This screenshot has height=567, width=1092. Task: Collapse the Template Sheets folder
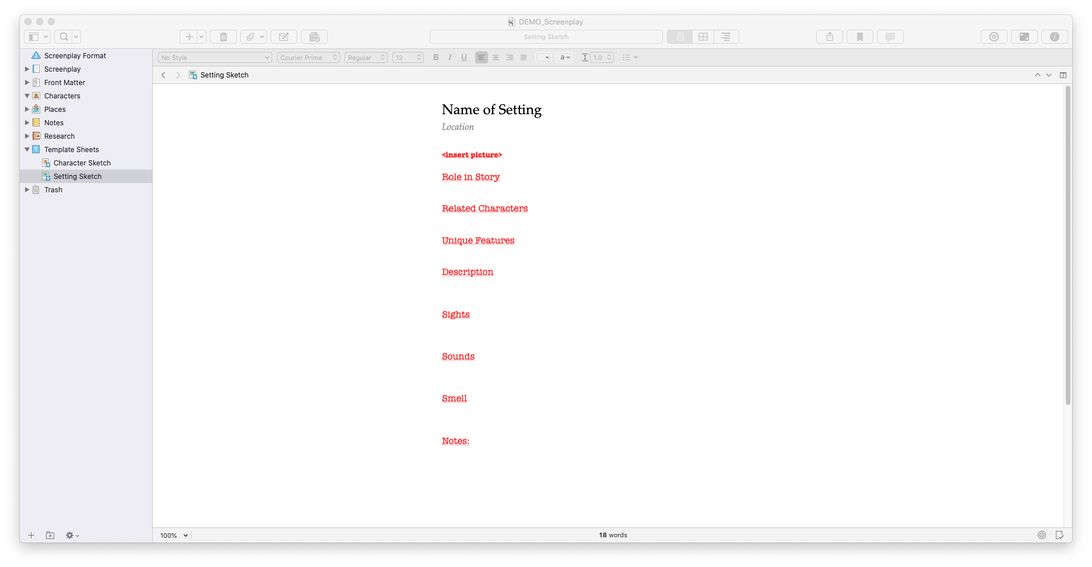point(27,149)
